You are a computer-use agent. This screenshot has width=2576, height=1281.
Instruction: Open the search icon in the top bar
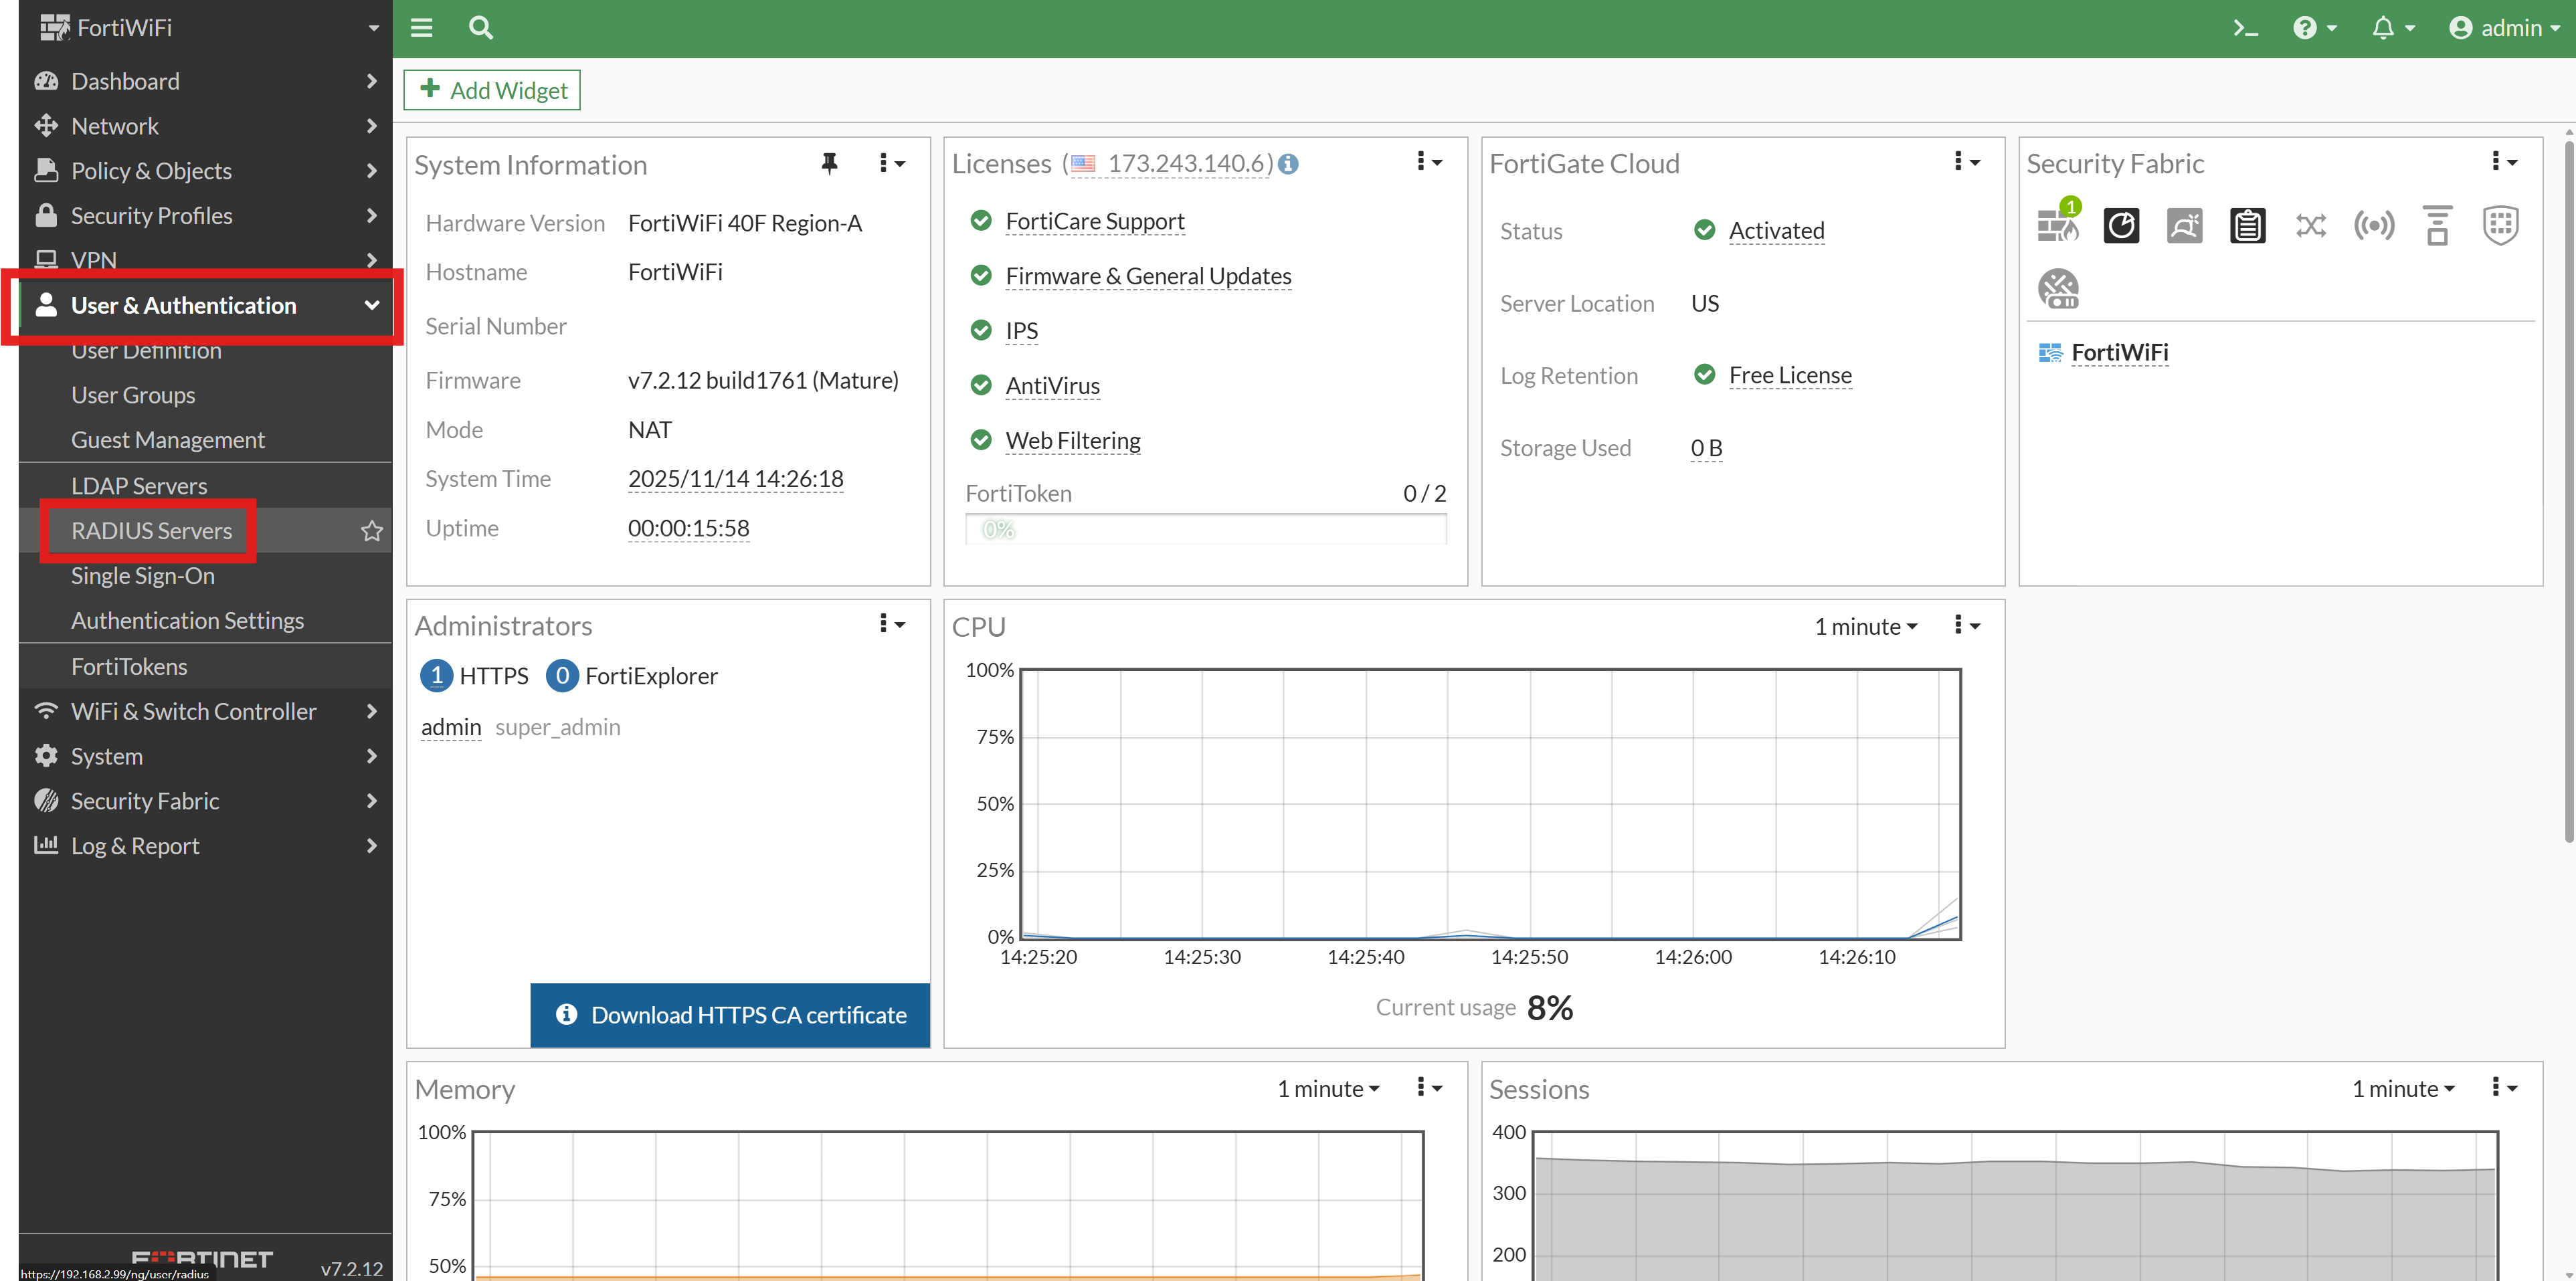coord(480,27)
